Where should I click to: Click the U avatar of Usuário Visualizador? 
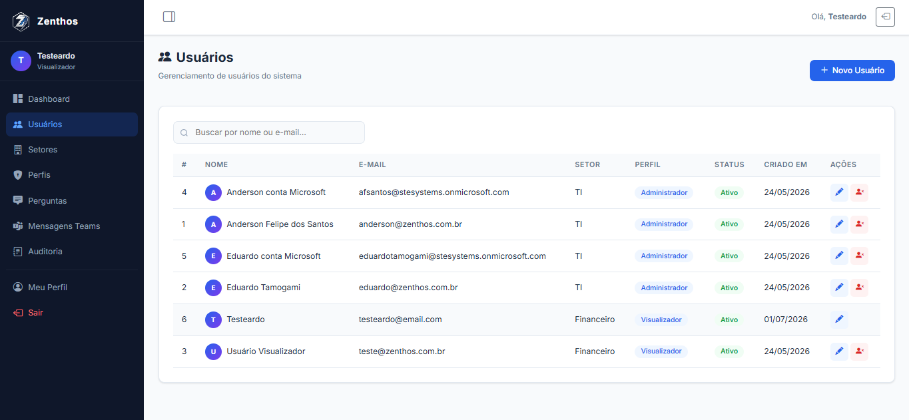tap(213, 351)
